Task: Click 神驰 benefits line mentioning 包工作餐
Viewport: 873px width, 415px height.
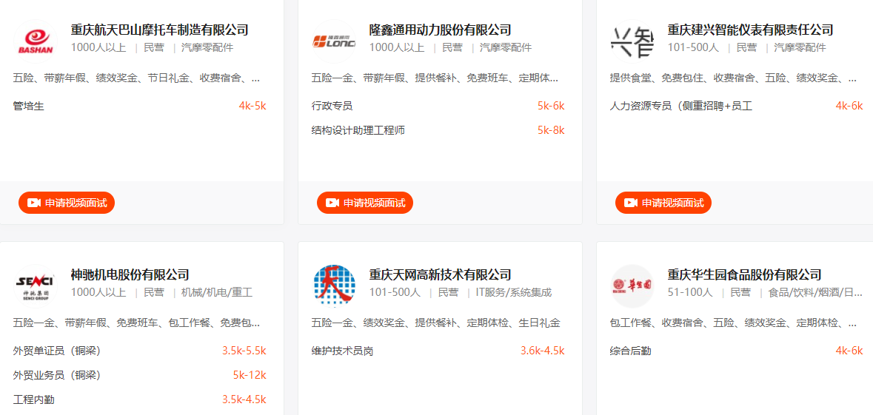Action: [x=136, y=323]
